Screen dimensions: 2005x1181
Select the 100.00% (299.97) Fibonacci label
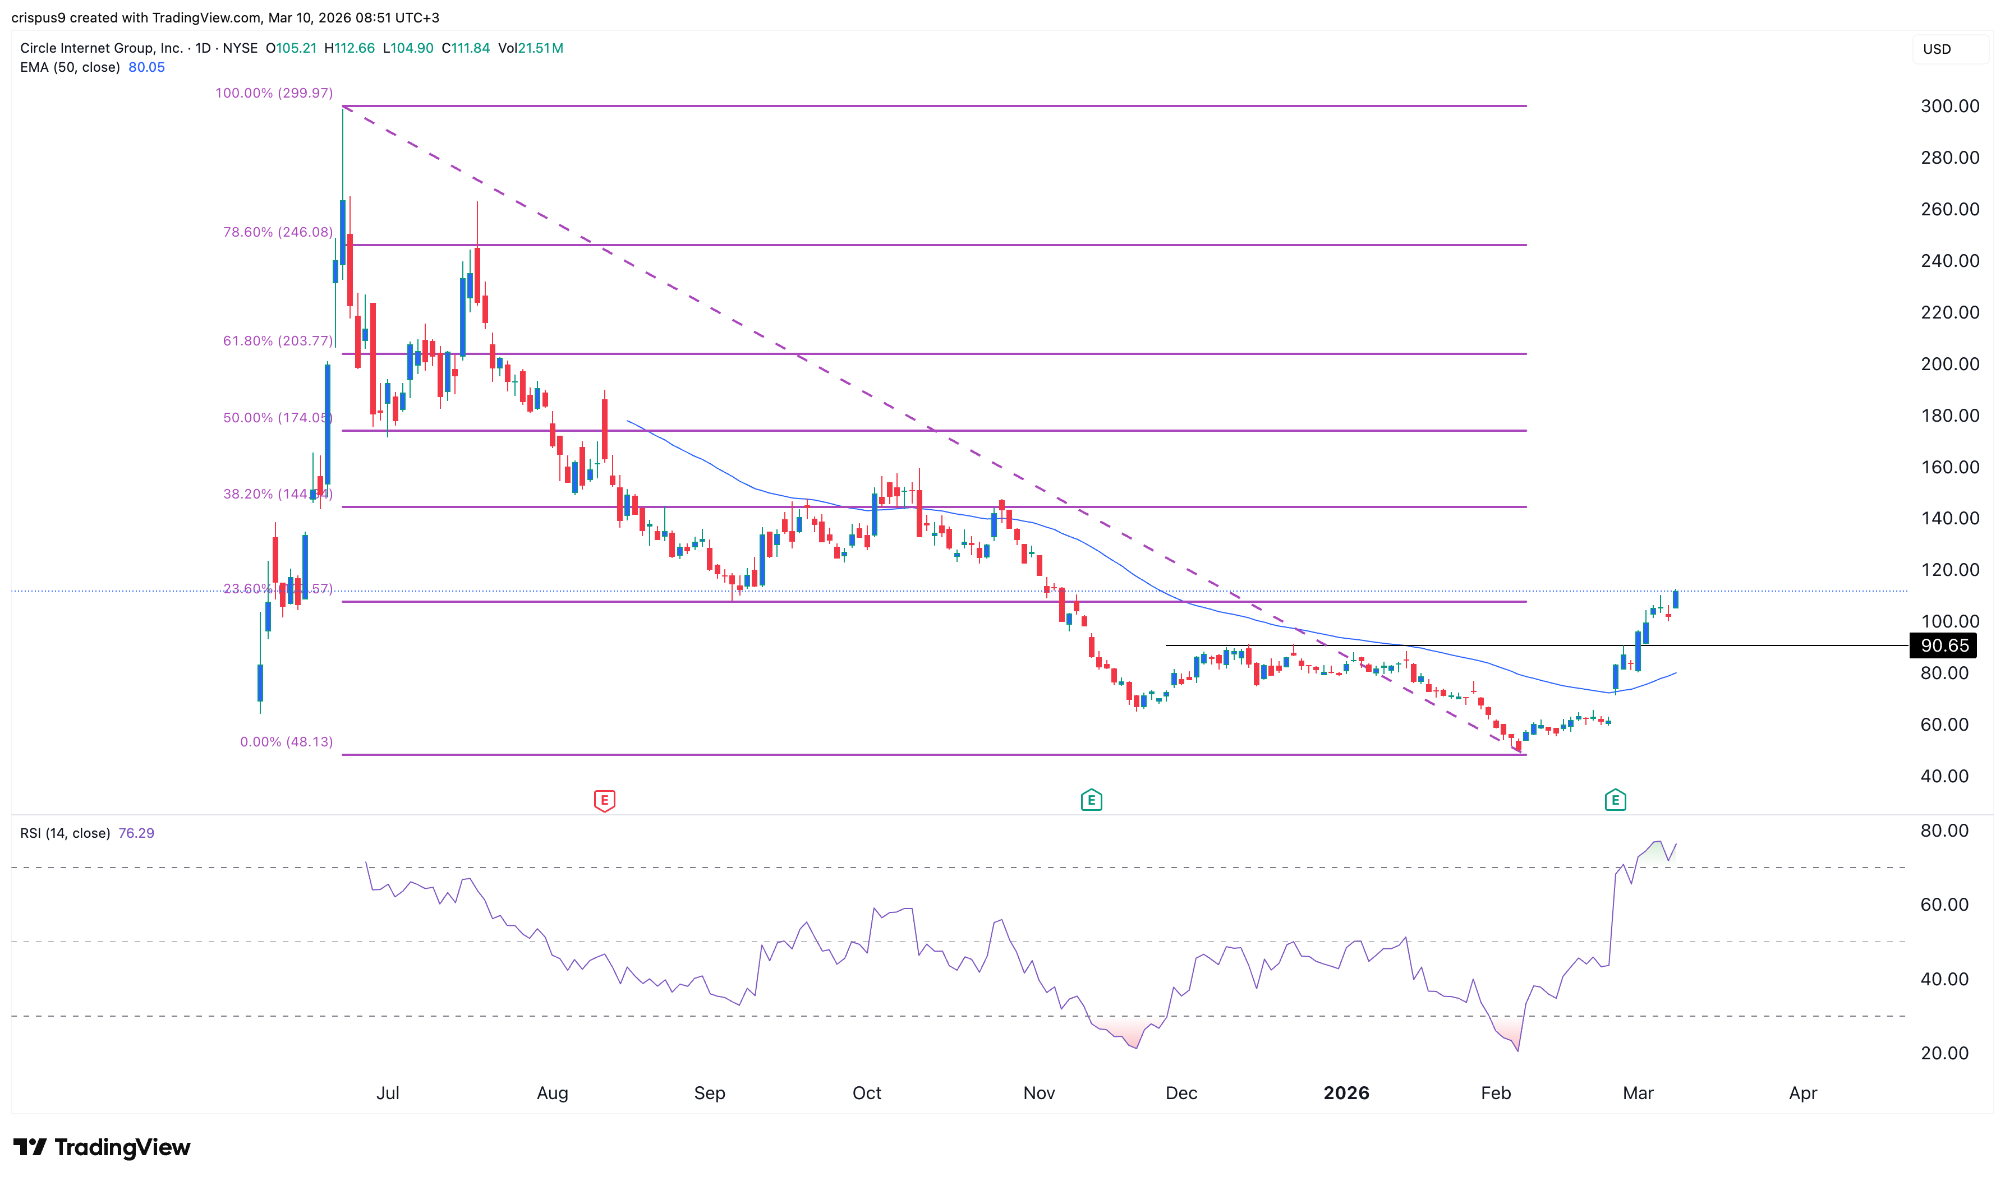coord(274,93)
